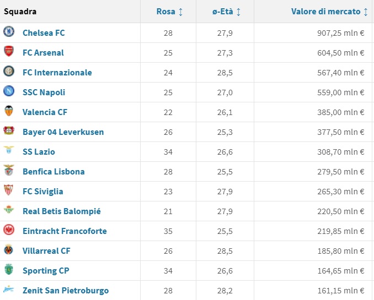374x300 pixels.
Task: Click the Zenit San Pietroburgo crest icon
Action: click(x=9, y=290)
